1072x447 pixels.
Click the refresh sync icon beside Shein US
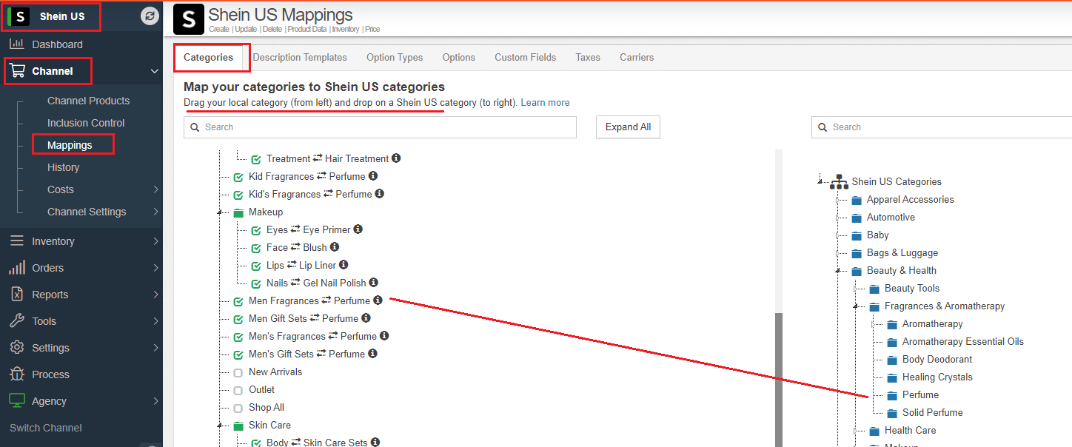(150, 16)
